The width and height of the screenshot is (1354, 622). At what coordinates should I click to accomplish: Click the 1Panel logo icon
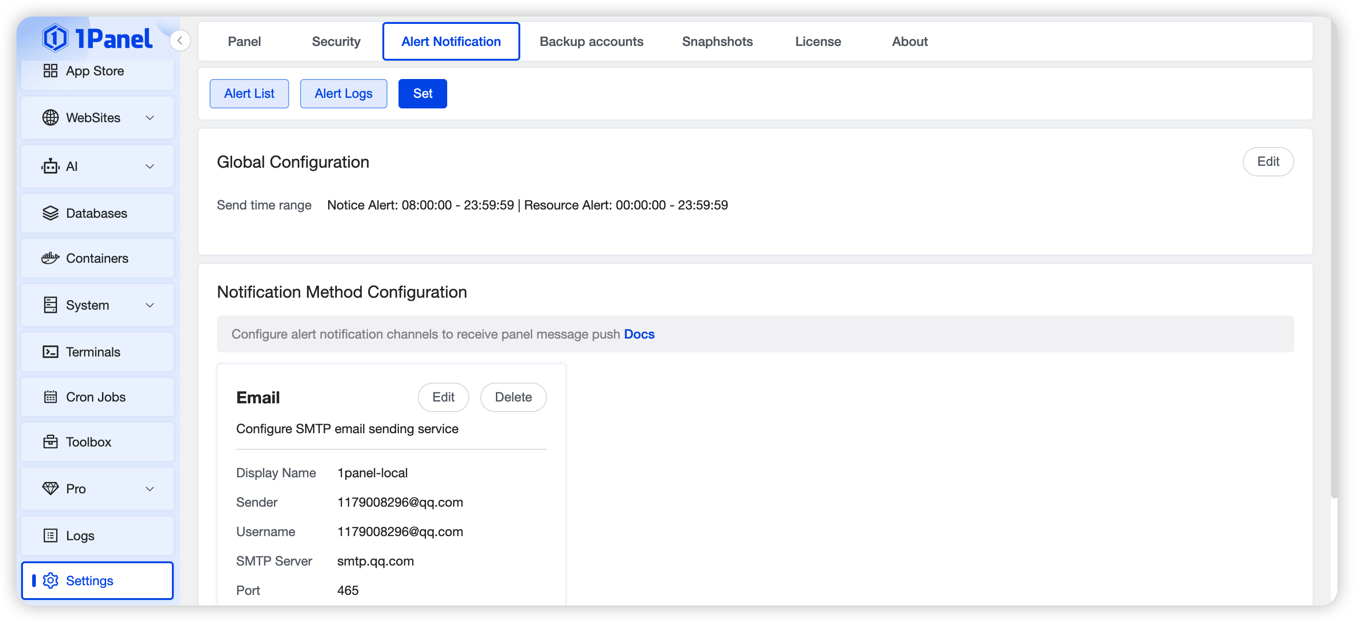[55, 38]
